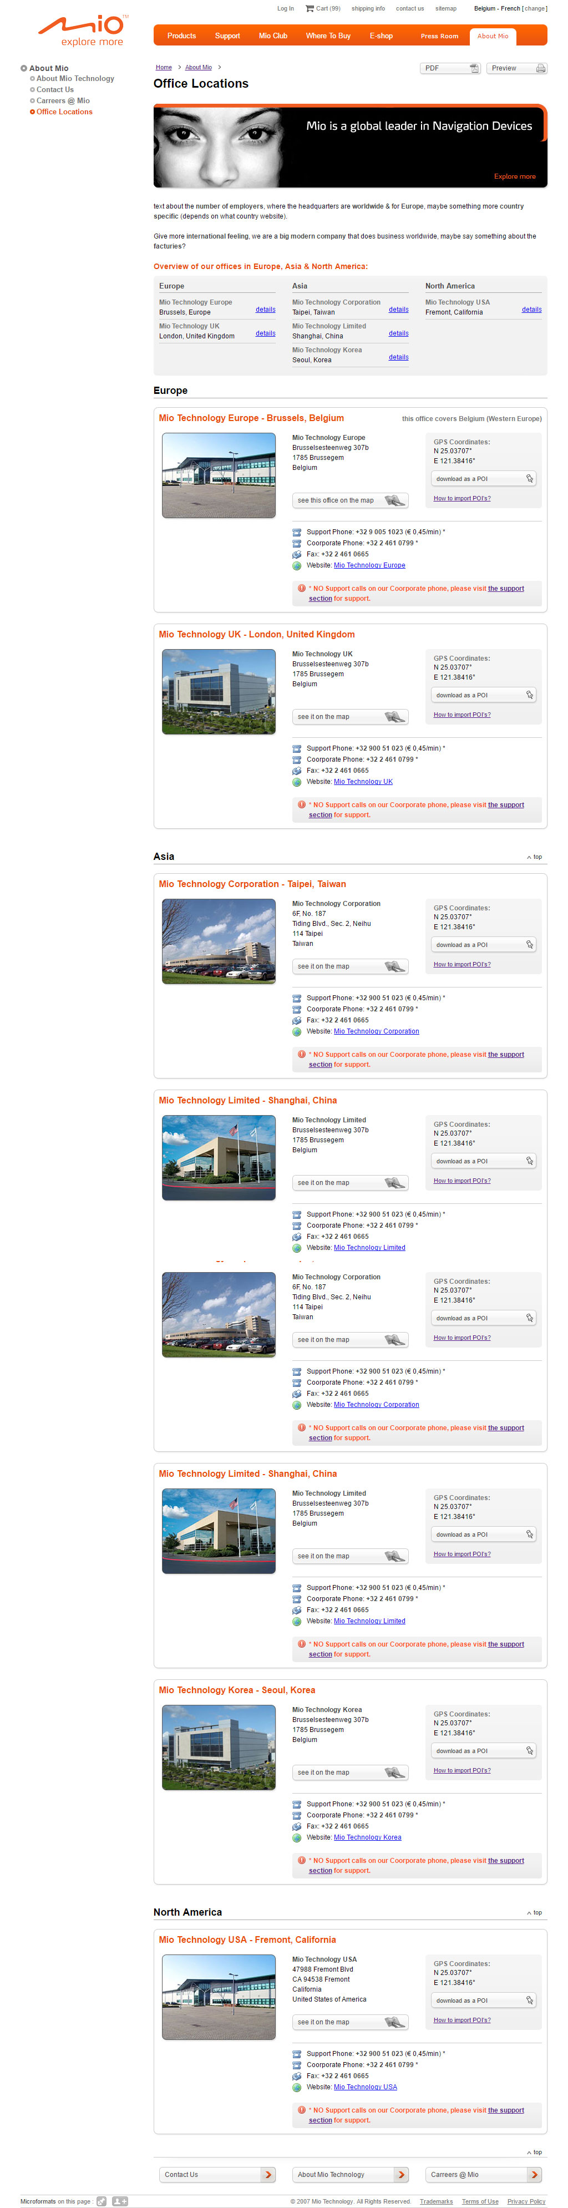Click the Brussels office building photo
The width and height of the screenshot is (568, 2208).
[x=219, y=475]
